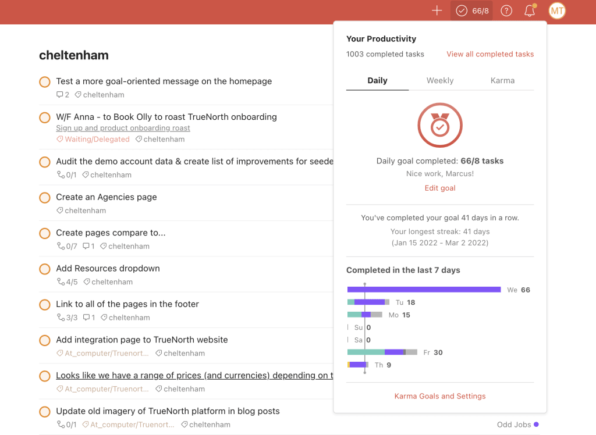Click comment icon under Test goal-oriented message task
The width and height of the screenshot is (596, 435).
[x=59, y=95]
